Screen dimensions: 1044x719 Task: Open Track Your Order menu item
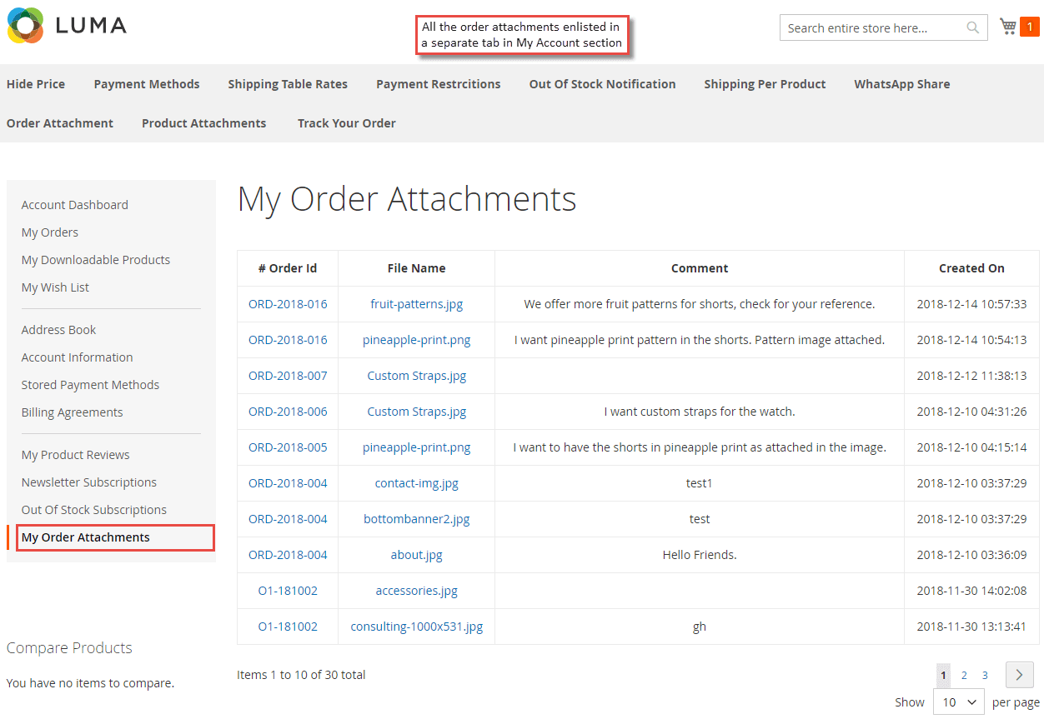[x=347, y=123]
